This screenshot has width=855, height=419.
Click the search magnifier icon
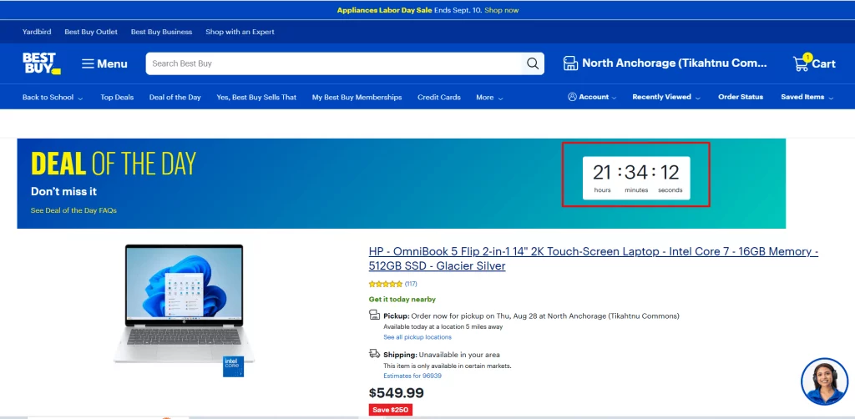tap(533, 63)
